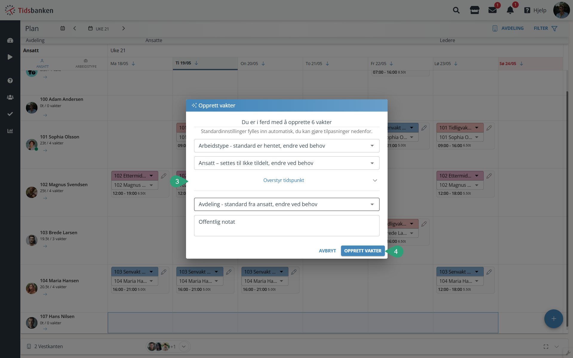Open the search magnifier icon
The width and height of the screenshot is (573, 358).
456,10
